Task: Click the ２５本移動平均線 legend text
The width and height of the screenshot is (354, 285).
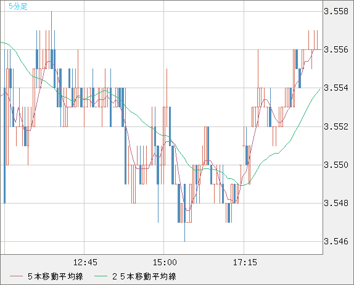Action: point(144,276)
